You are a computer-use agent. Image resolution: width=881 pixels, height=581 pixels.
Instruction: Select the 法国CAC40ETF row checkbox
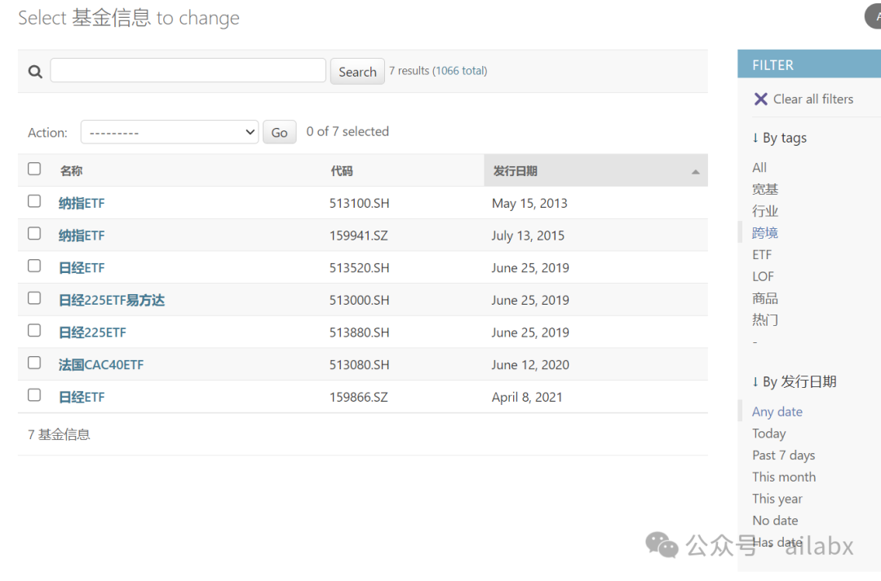tap(34, 363)
